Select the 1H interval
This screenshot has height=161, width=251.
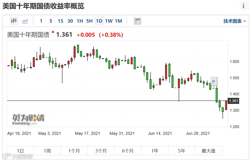(x=80, y=21)
